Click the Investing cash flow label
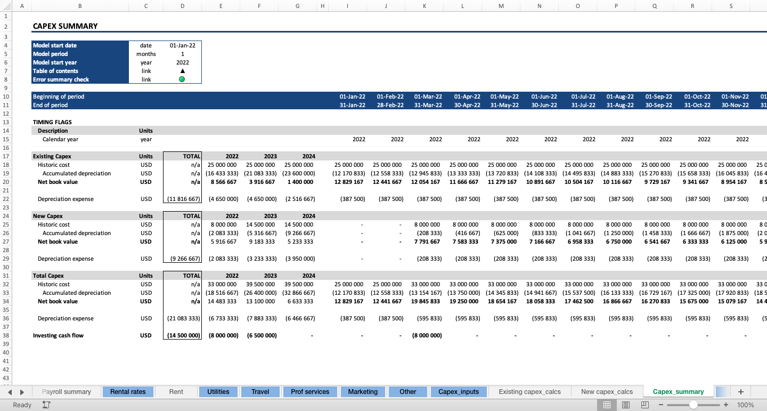This screenshot has height=411, width=767. point(58,335)
